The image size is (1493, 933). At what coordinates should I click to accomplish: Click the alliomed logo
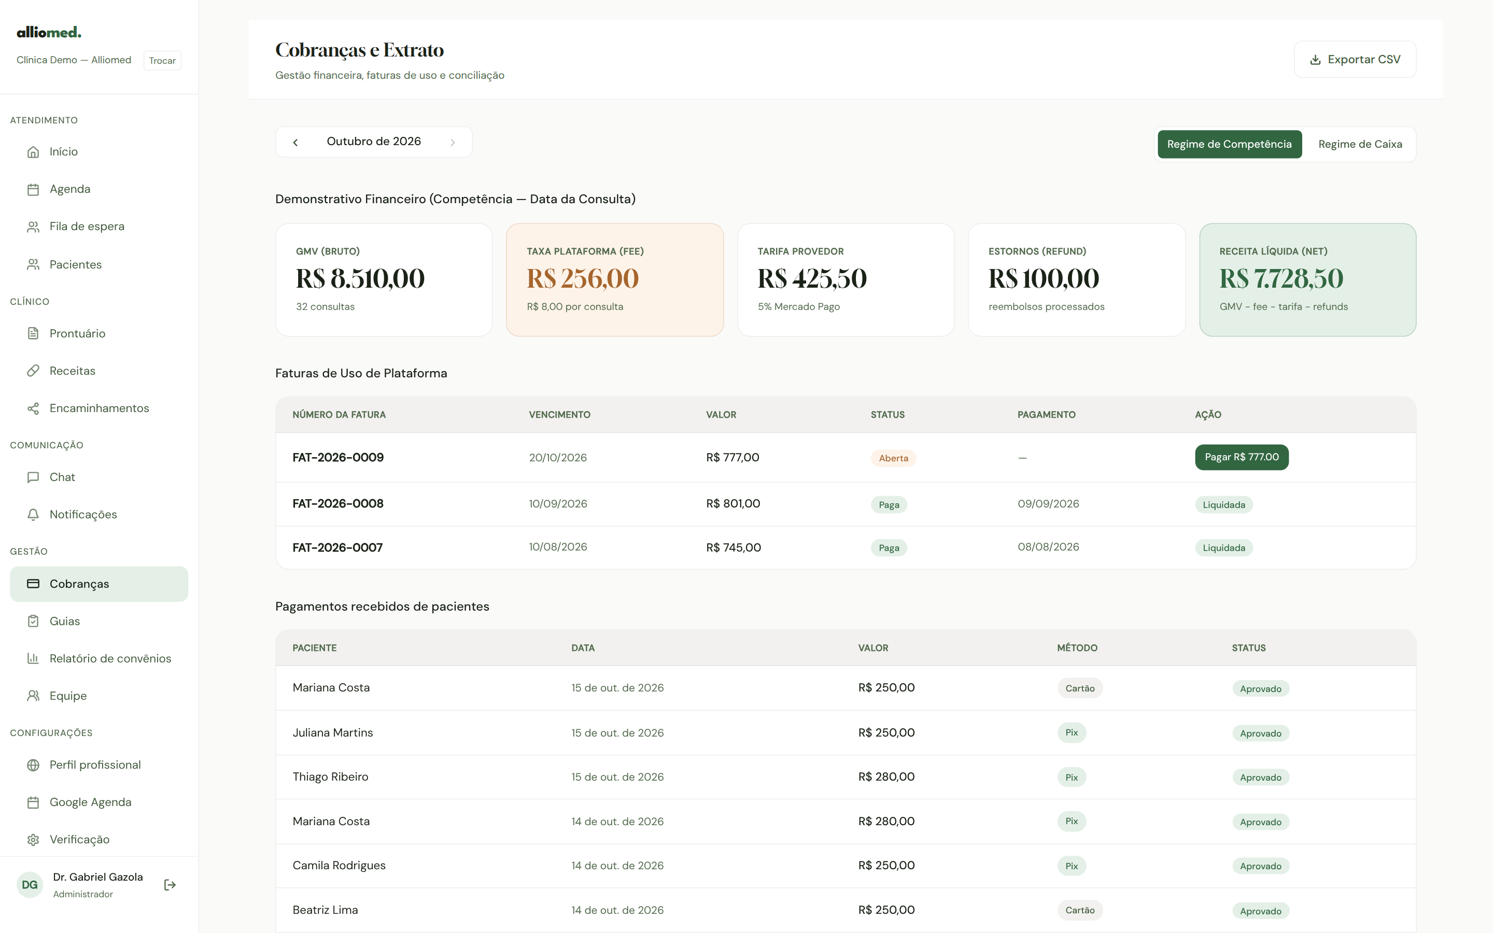pos(49,32)
